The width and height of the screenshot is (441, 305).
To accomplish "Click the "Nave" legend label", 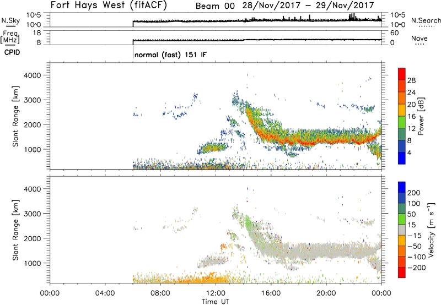I will 420,39.
